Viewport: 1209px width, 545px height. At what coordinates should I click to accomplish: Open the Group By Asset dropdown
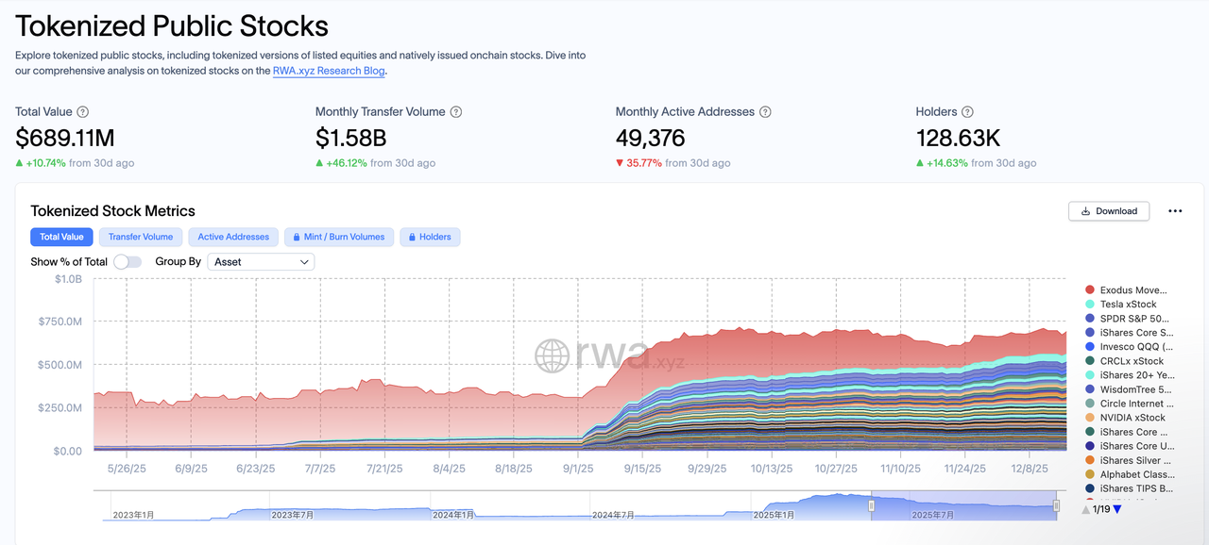click(x=261, y=262)
